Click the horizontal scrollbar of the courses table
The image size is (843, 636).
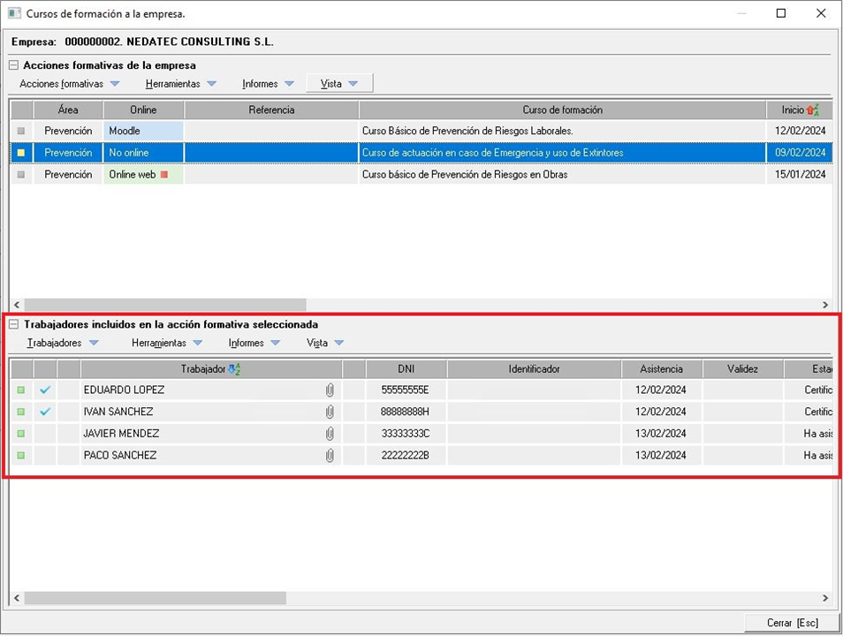click(165, 305)
